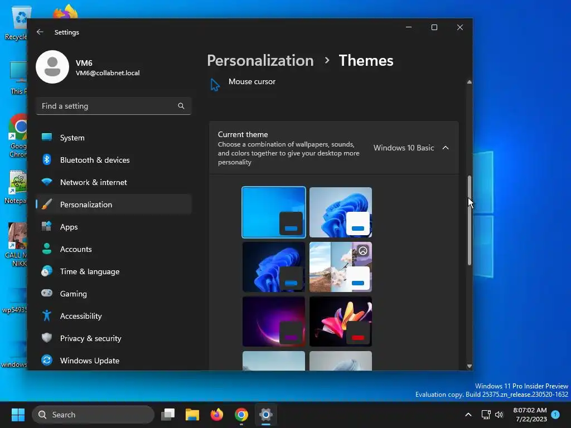Show hidden tray icons chevron
571x428 pixels.
click(x=468, y=415)
